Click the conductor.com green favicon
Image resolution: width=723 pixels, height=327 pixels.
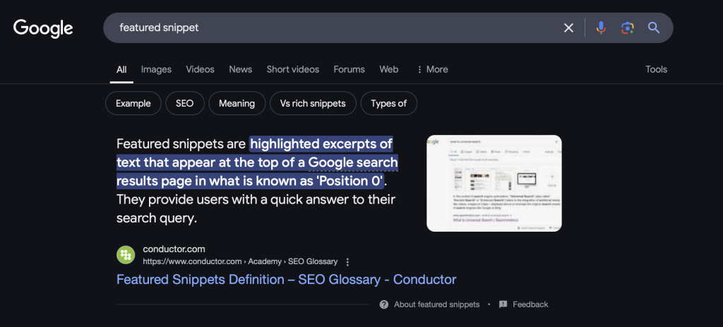[126, 255]
